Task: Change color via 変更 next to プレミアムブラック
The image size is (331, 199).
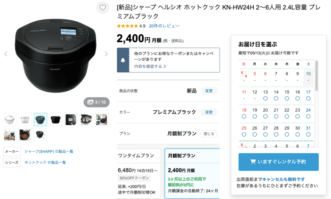Action: coord(209,112)
